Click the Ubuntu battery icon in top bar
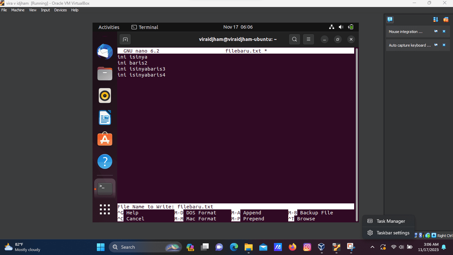Viewport: 453px width, 255px height. coord(351,27)
